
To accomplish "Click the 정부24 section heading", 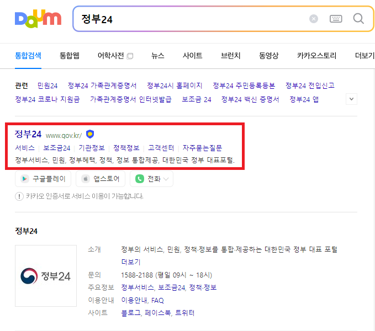I will 27,231.
